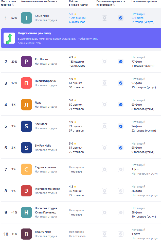Click the "108 отзывов" text
The image size is (161, 244).
tap(77, 66)
